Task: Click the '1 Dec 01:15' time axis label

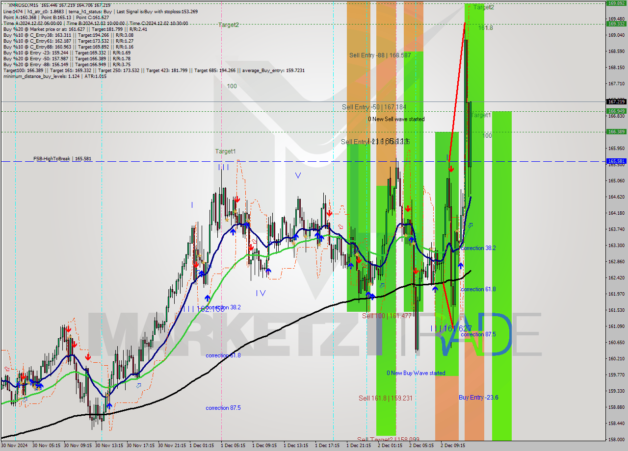Action: [202, 446]
